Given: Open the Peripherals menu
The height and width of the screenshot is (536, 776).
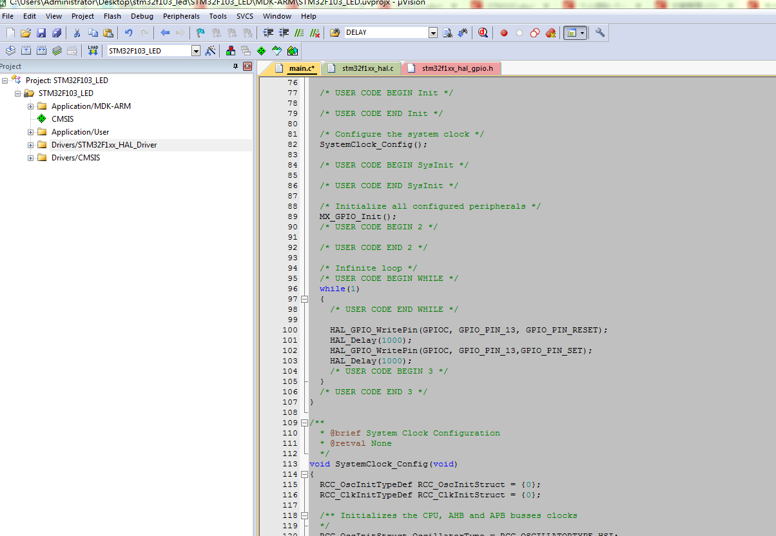Looking at the screenshot, I should click(x=181, y=16).
